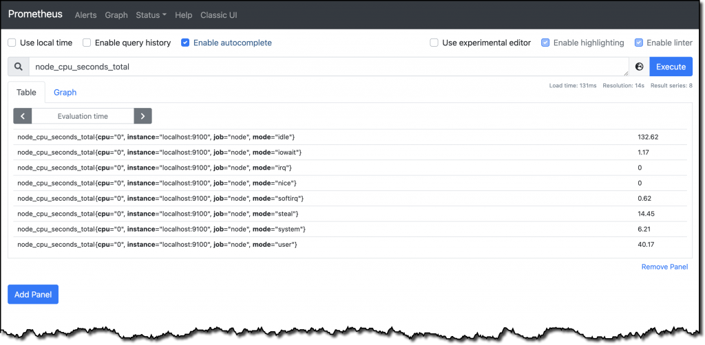Screen dimensions: 705x345
Task: Click the value 14.45
Action: pyautogui.click(x=646, y=214)
